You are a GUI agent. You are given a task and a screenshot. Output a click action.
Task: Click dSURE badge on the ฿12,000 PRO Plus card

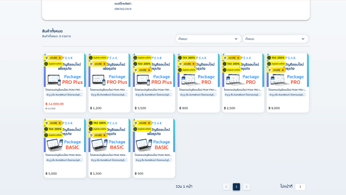(x=53, y=58)
